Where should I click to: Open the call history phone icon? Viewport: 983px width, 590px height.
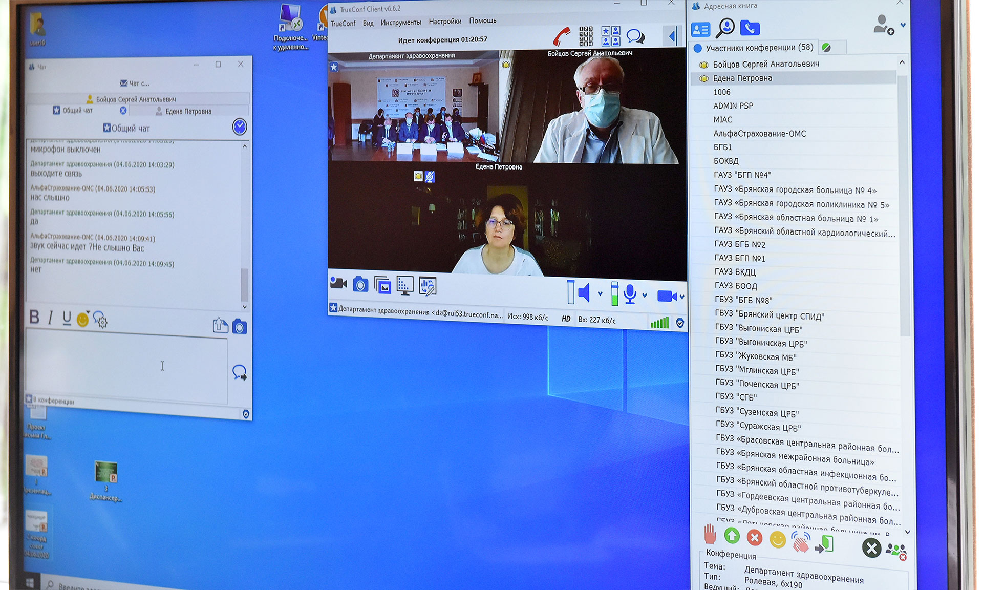click(750, 28)
